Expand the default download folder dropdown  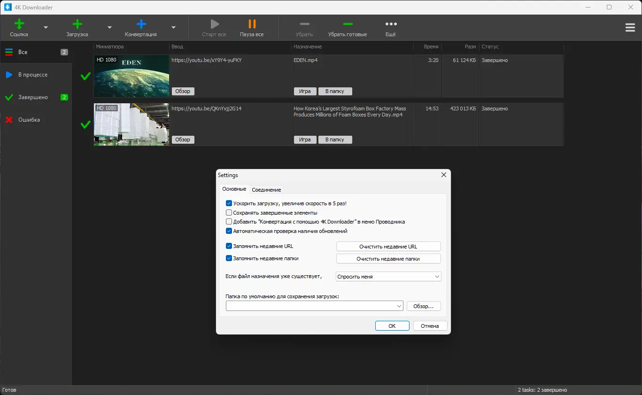tap(399, 306)
